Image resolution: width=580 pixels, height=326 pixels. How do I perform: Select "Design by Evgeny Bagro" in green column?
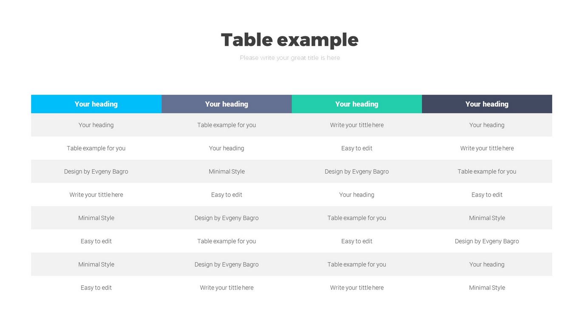[x=356, y=171]
